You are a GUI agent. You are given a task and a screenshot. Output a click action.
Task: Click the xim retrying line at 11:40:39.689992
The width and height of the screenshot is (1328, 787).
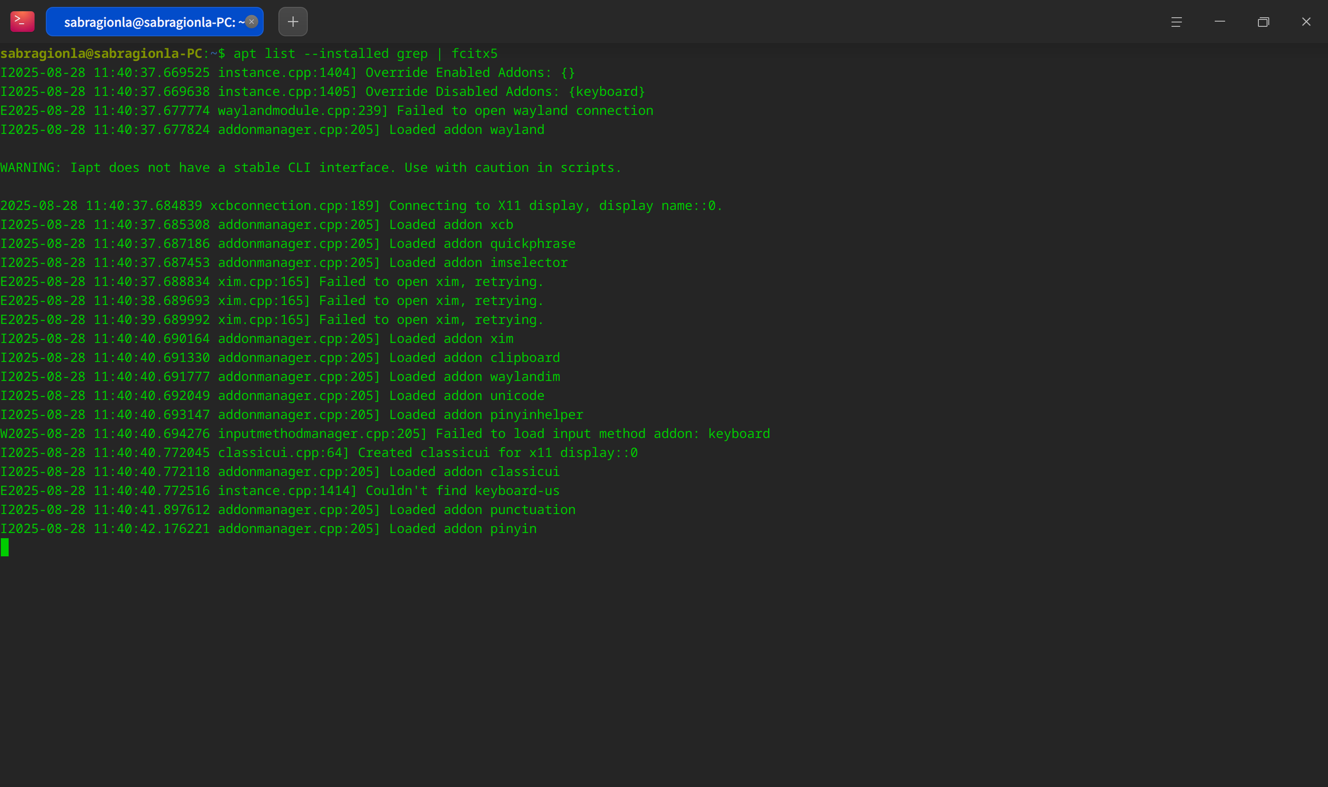coord(272,321)
